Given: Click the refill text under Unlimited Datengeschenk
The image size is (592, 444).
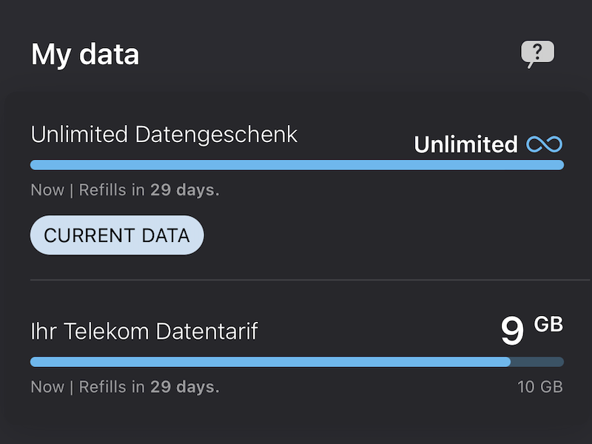Looking at the screenshot, I should (x=125, y=190).
